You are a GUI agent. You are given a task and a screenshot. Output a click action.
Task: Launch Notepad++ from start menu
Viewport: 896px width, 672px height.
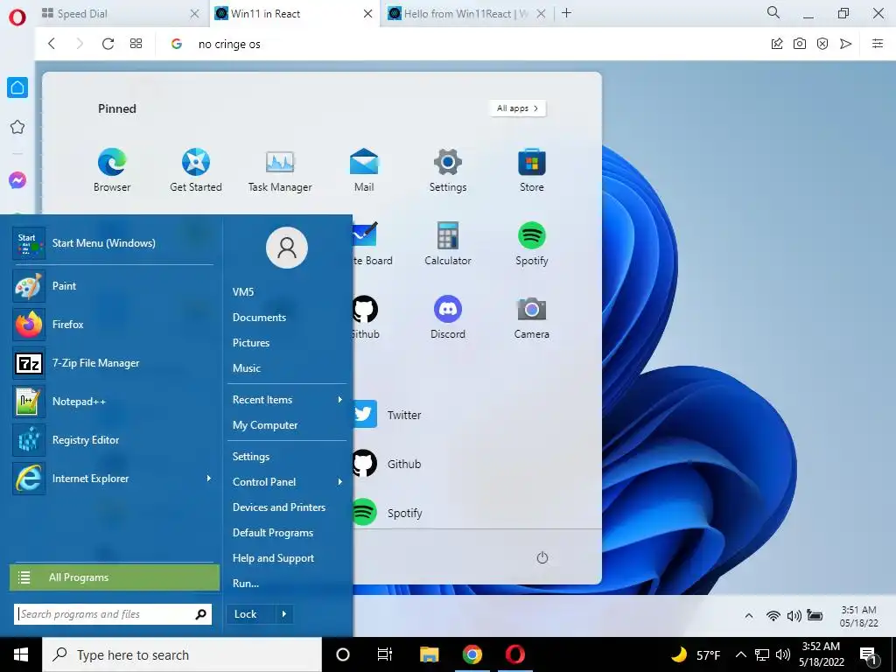click(x=113, y=401)
